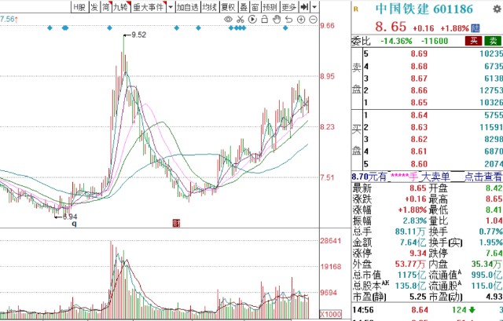Select sell level 1 price 8.65
Viewport: 503px width, 321px height.
pyautogui.click(x=419, y=103)
